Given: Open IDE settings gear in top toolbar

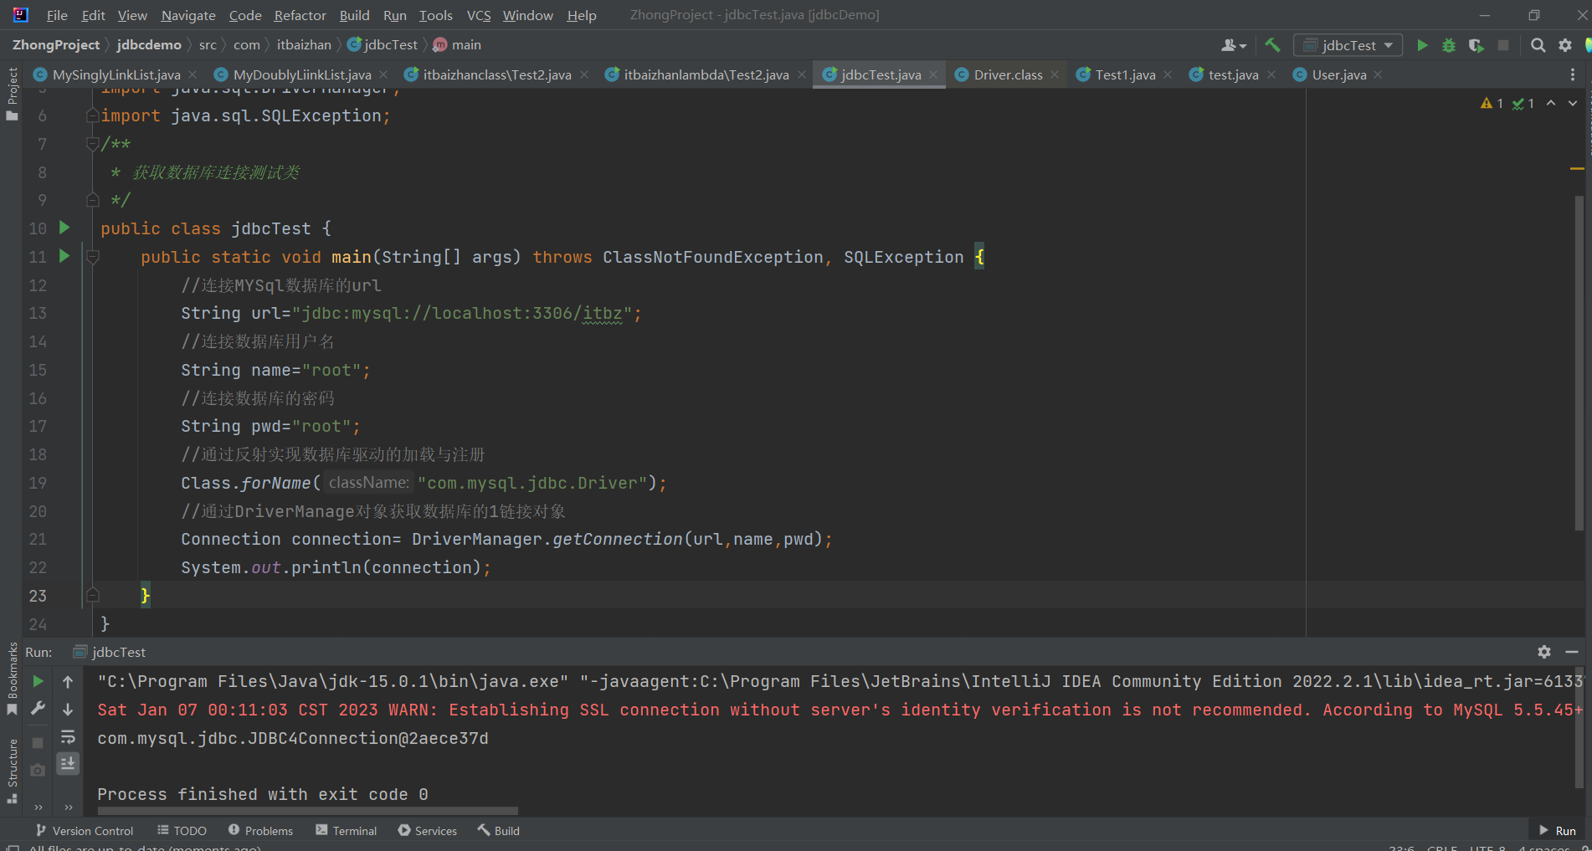Looking at the screenshot, I should coord(1565,45).
